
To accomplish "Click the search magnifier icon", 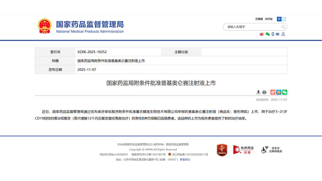I will [283, 27].
